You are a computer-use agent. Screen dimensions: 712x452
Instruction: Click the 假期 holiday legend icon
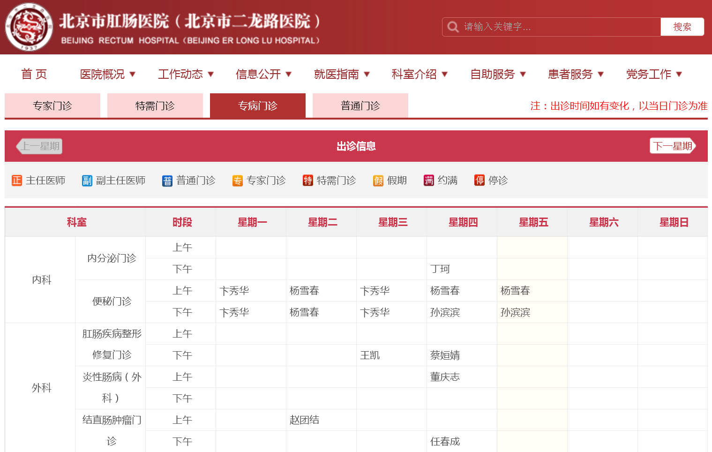[378, 181]
